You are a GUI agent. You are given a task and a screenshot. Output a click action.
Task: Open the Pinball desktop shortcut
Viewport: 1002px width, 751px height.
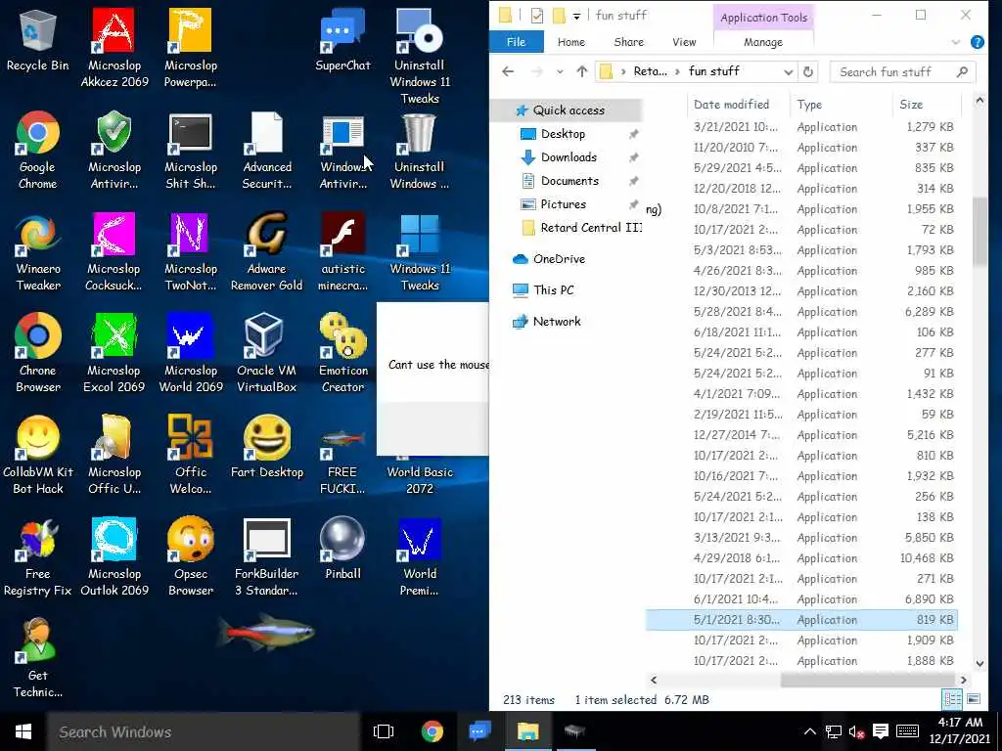(x=343, y=548)
